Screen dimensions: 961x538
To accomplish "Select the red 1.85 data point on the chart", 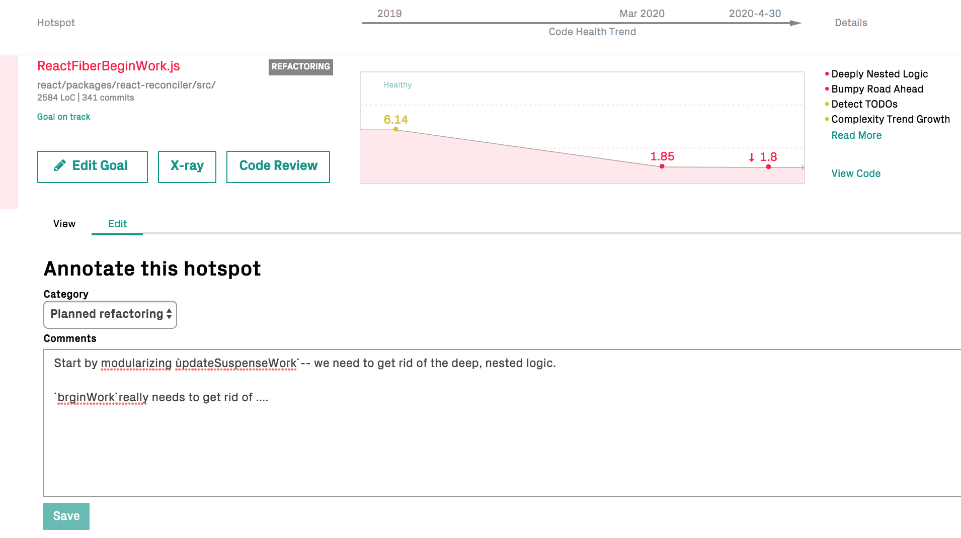I will pos(662,166).
